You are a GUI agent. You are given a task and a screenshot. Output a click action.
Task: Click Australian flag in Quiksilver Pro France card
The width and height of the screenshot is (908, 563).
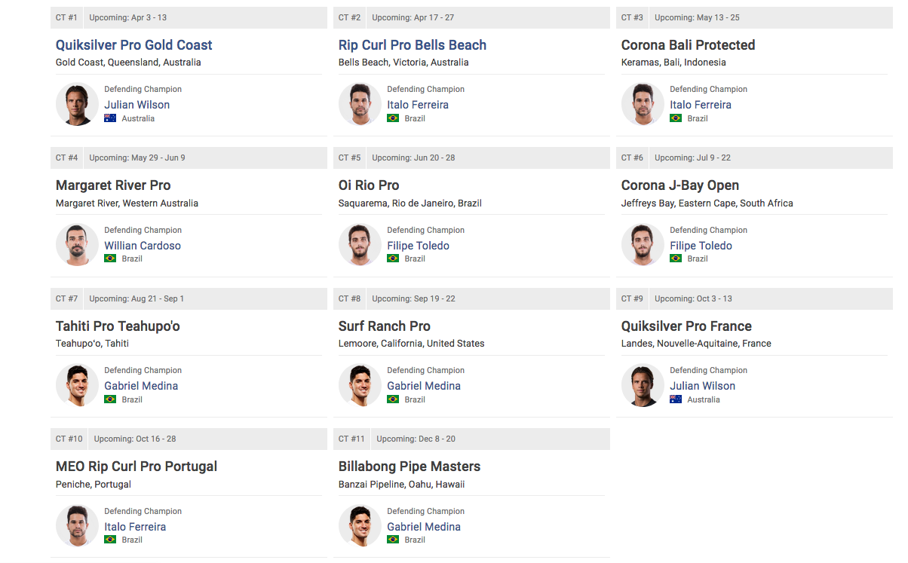coord(676,399)
